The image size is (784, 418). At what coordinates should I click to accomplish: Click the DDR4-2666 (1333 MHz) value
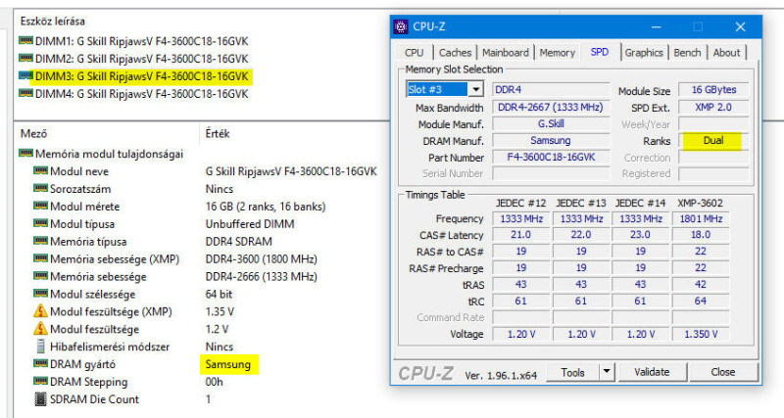tap(261, 276)
